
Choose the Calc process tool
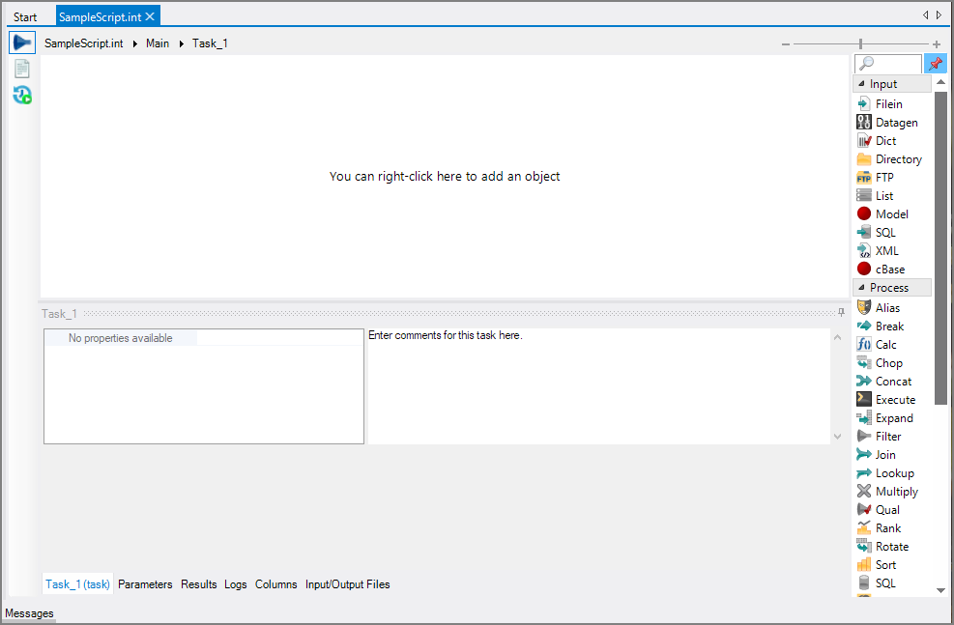(x=883, y=344)
